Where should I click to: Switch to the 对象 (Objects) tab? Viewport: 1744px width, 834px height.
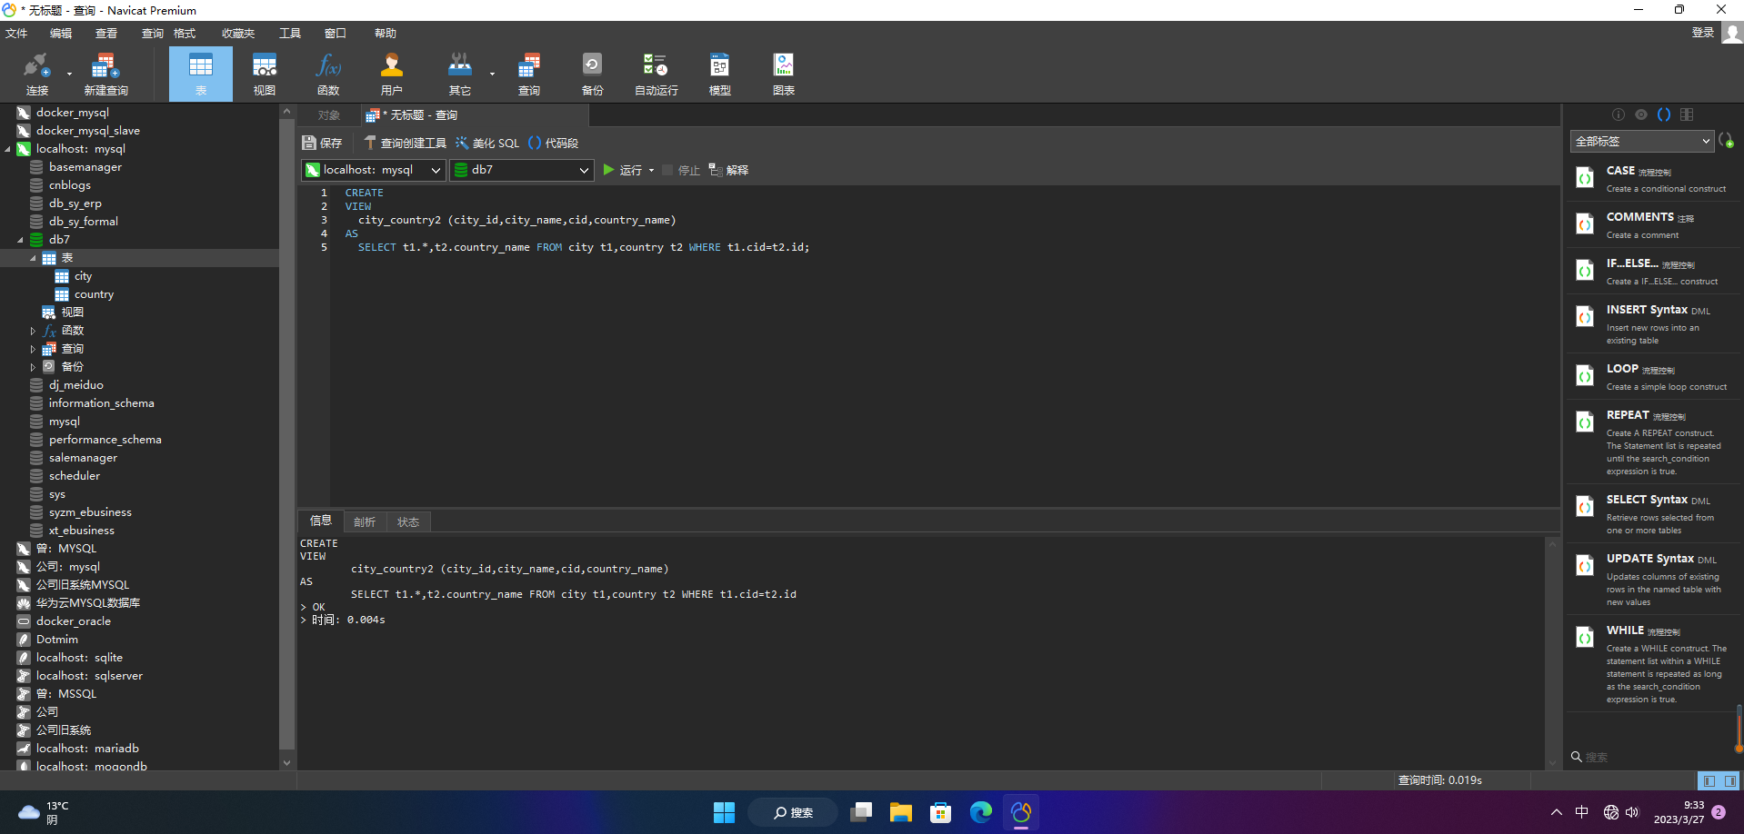pyautogui.click(x=329, y=115)
